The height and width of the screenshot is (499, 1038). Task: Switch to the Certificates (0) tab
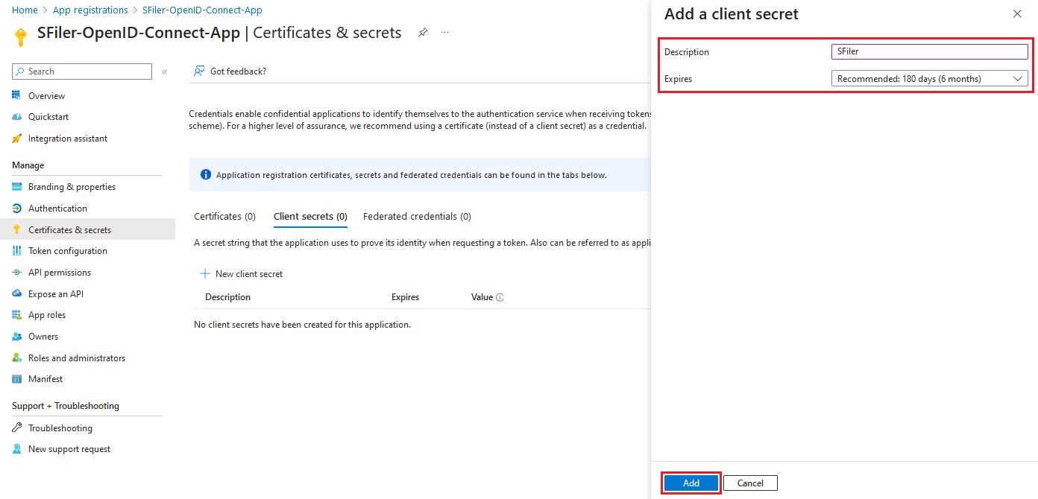pyautogui.click(x=224, y=216)
